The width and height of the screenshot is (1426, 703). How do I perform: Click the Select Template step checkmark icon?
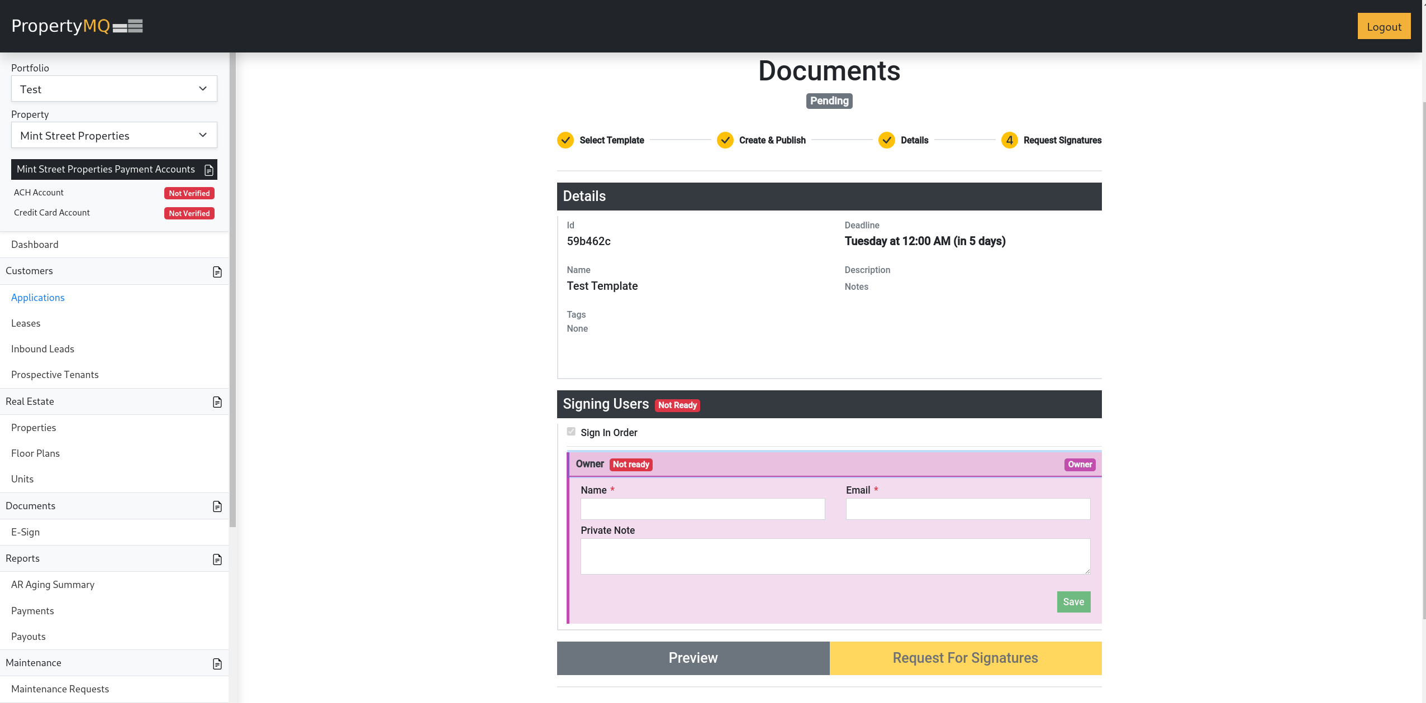tap(565, 140)
